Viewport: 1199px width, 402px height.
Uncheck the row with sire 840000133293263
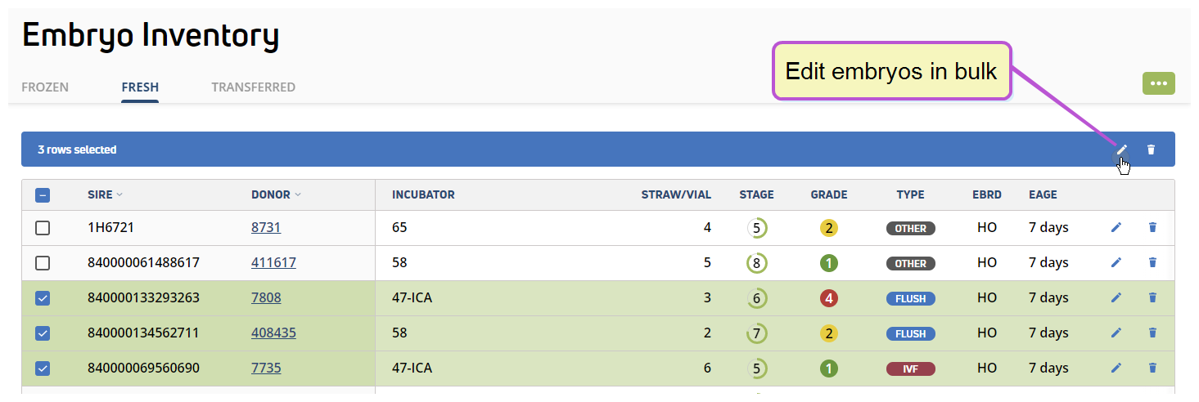click(43, 298)
